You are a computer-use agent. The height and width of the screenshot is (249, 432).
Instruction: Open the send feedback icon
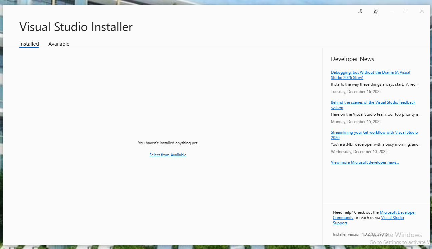376,11
